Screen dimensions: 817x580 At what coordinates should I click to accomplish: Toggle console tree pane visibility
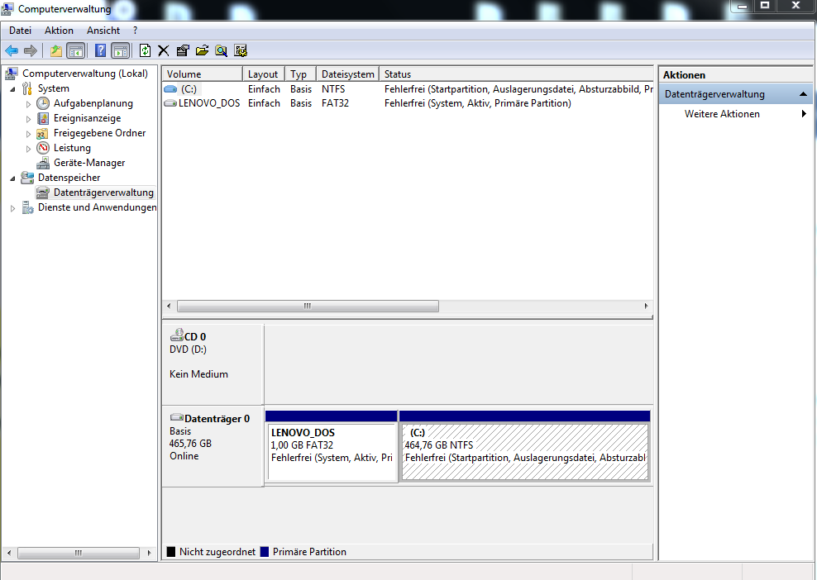click(x=76, y=50)
